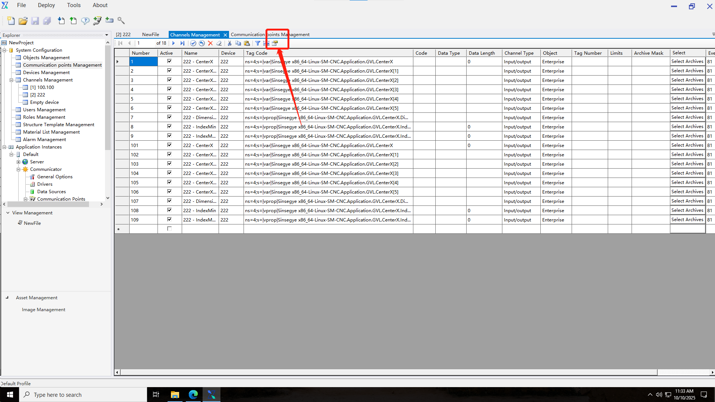Click the scissors cut icon in grid toolbar

(229, 44)
